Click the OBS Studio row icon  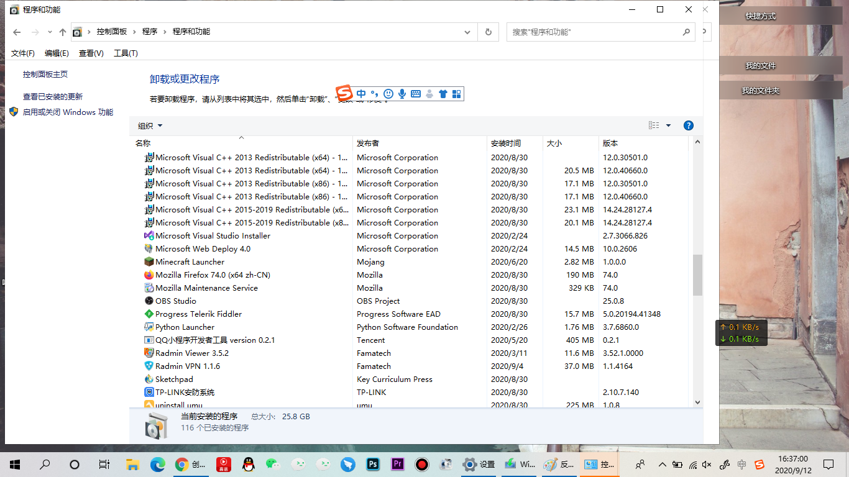[149, 301]
